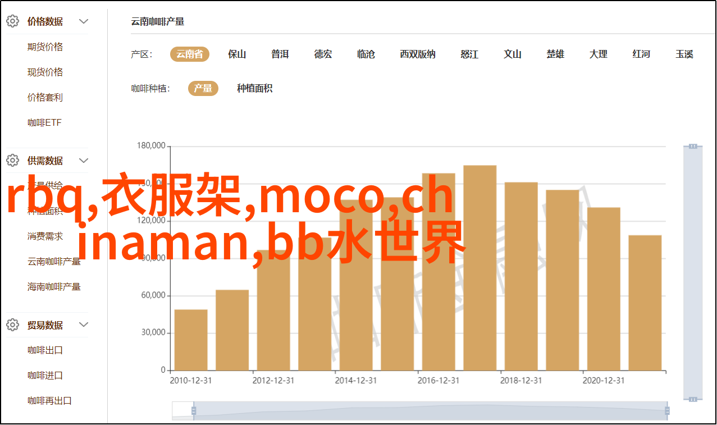Click the top handle of vertical zoom slider
The height and width of the screenshot is (425, 717).
[693, 146]
